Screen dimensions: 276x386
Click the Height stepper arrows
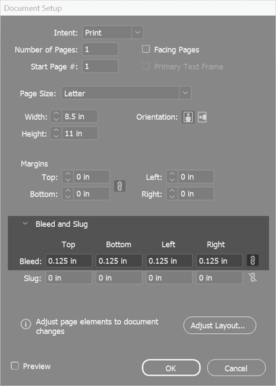56,133
